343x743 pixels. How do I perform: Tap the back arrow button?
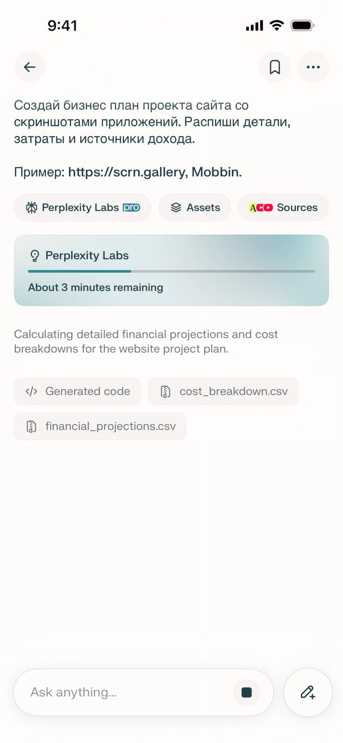click(x=30, y=67)
